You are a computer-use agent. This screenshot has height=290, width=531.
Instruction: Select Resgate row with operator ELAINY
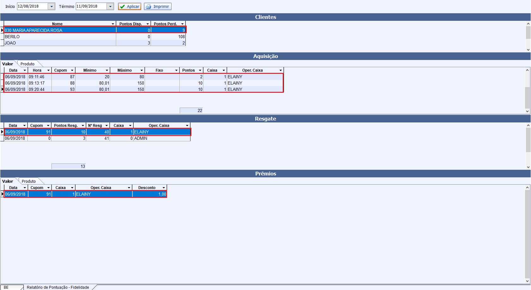pos(97,132)
